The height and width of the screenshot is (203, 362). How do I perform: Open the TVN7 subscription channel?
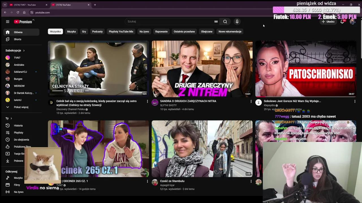point(21,58)
